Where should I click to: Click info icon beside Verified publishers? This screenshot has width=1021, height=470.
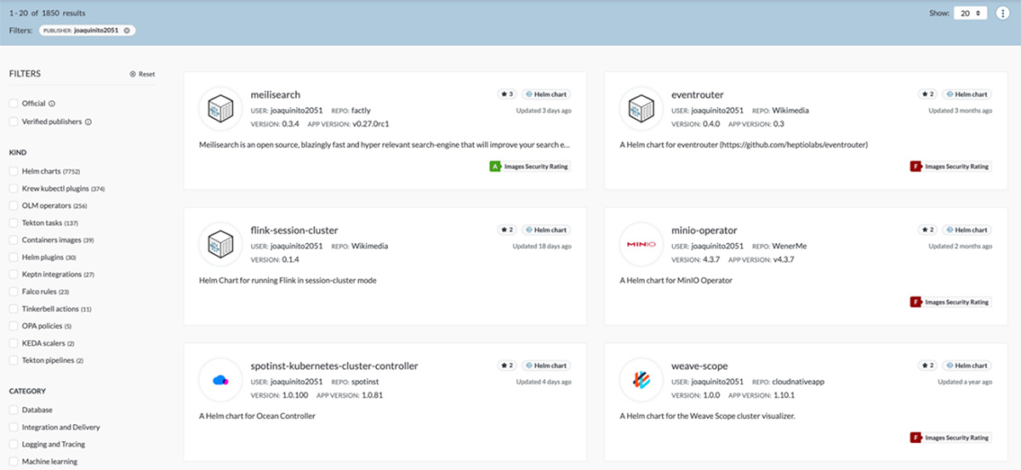(88, 122)
